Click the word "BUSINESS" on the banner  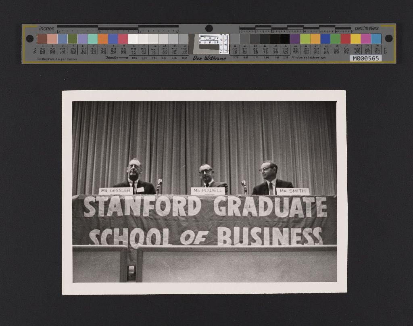[x=270, y=236]
